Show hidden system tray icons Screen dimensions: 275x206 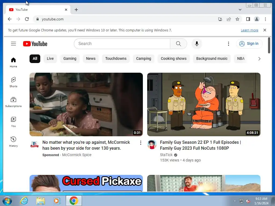pyautogui.click(x=235, y=201)
